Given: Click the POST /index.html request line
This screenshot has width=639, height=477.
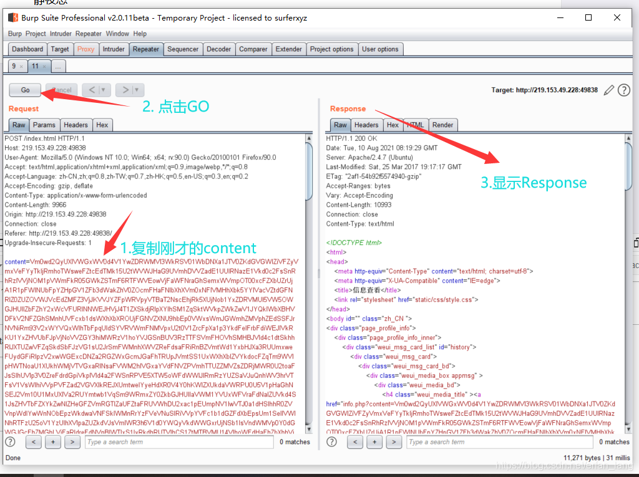Looking at the screenshot, I should click(x=44, y=138).
